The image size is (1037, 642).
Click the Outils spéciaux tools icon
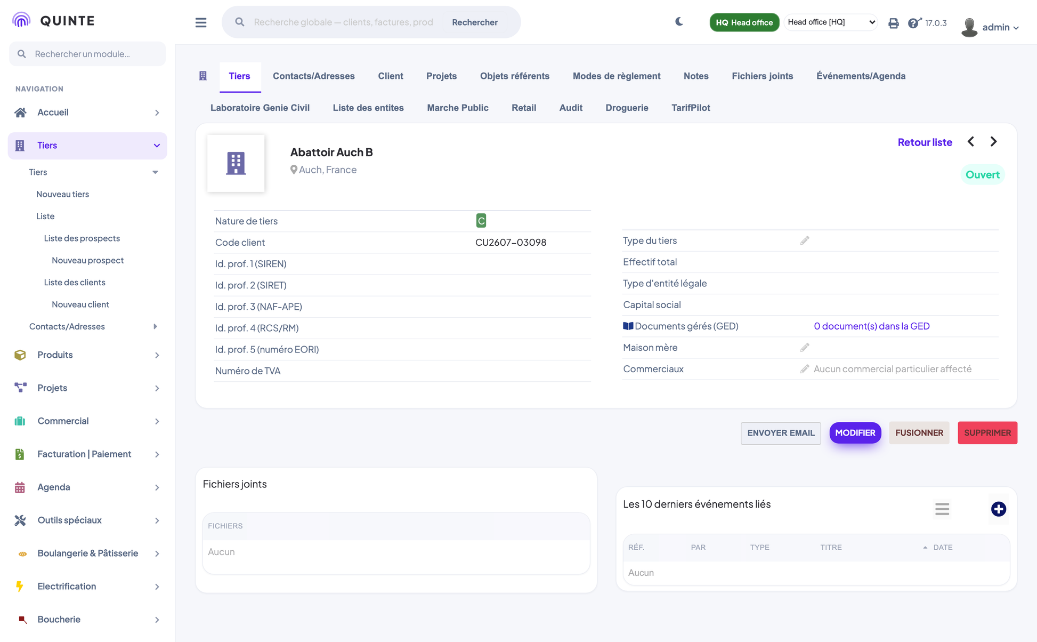pos(20,520)
